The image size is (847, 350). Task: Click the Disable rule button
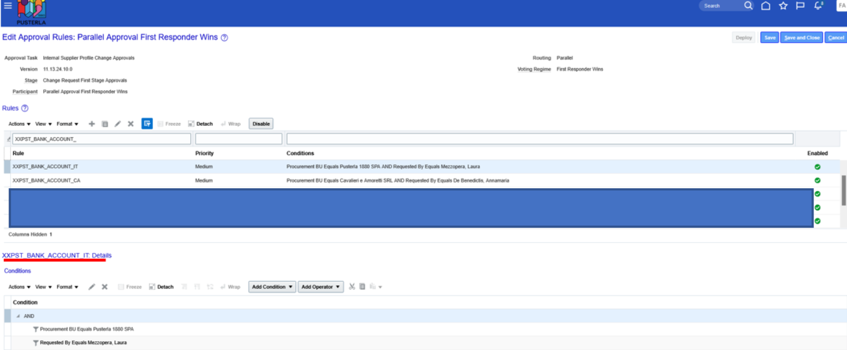261,124
